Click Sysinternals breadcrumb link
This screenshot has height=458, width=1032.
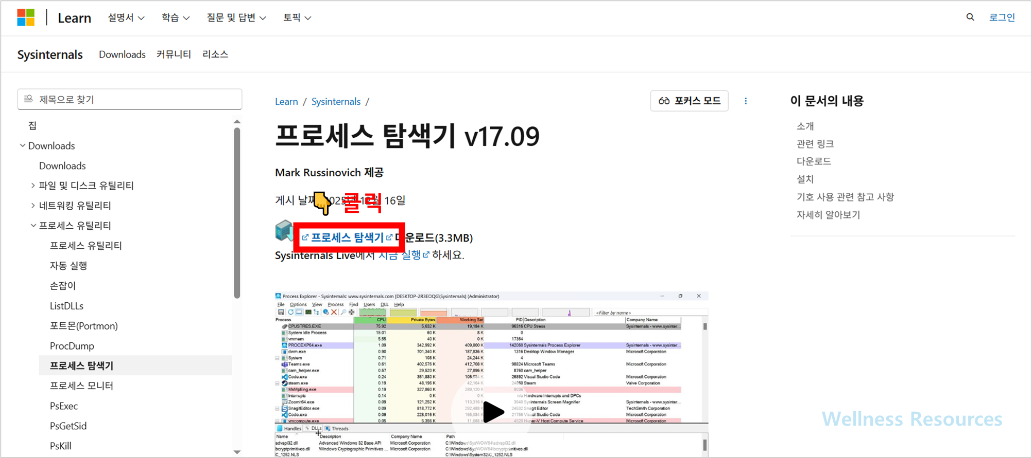[336, 102]
